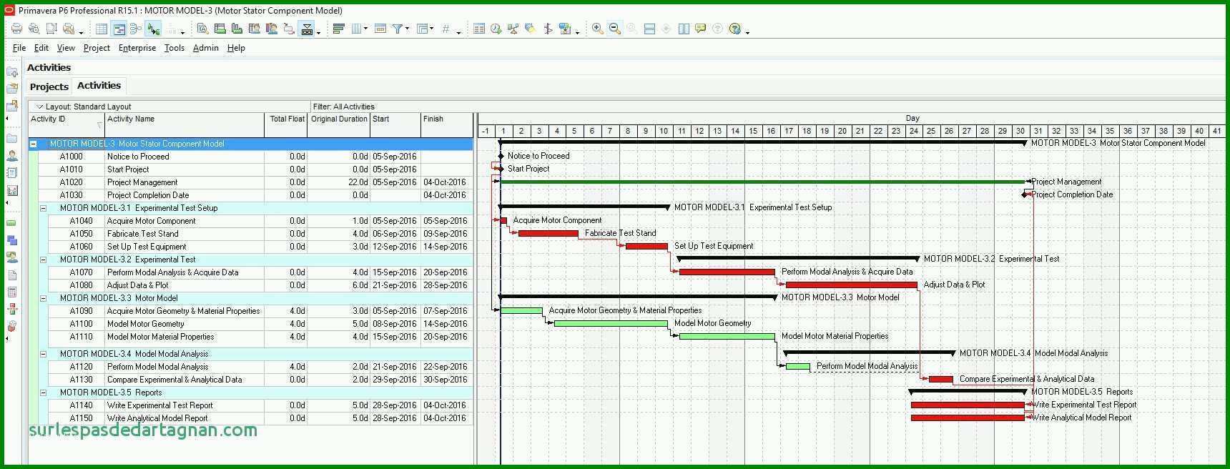The image size is (1230, 469).
Task: Open the Admin menu
Action: click(206, 48)
